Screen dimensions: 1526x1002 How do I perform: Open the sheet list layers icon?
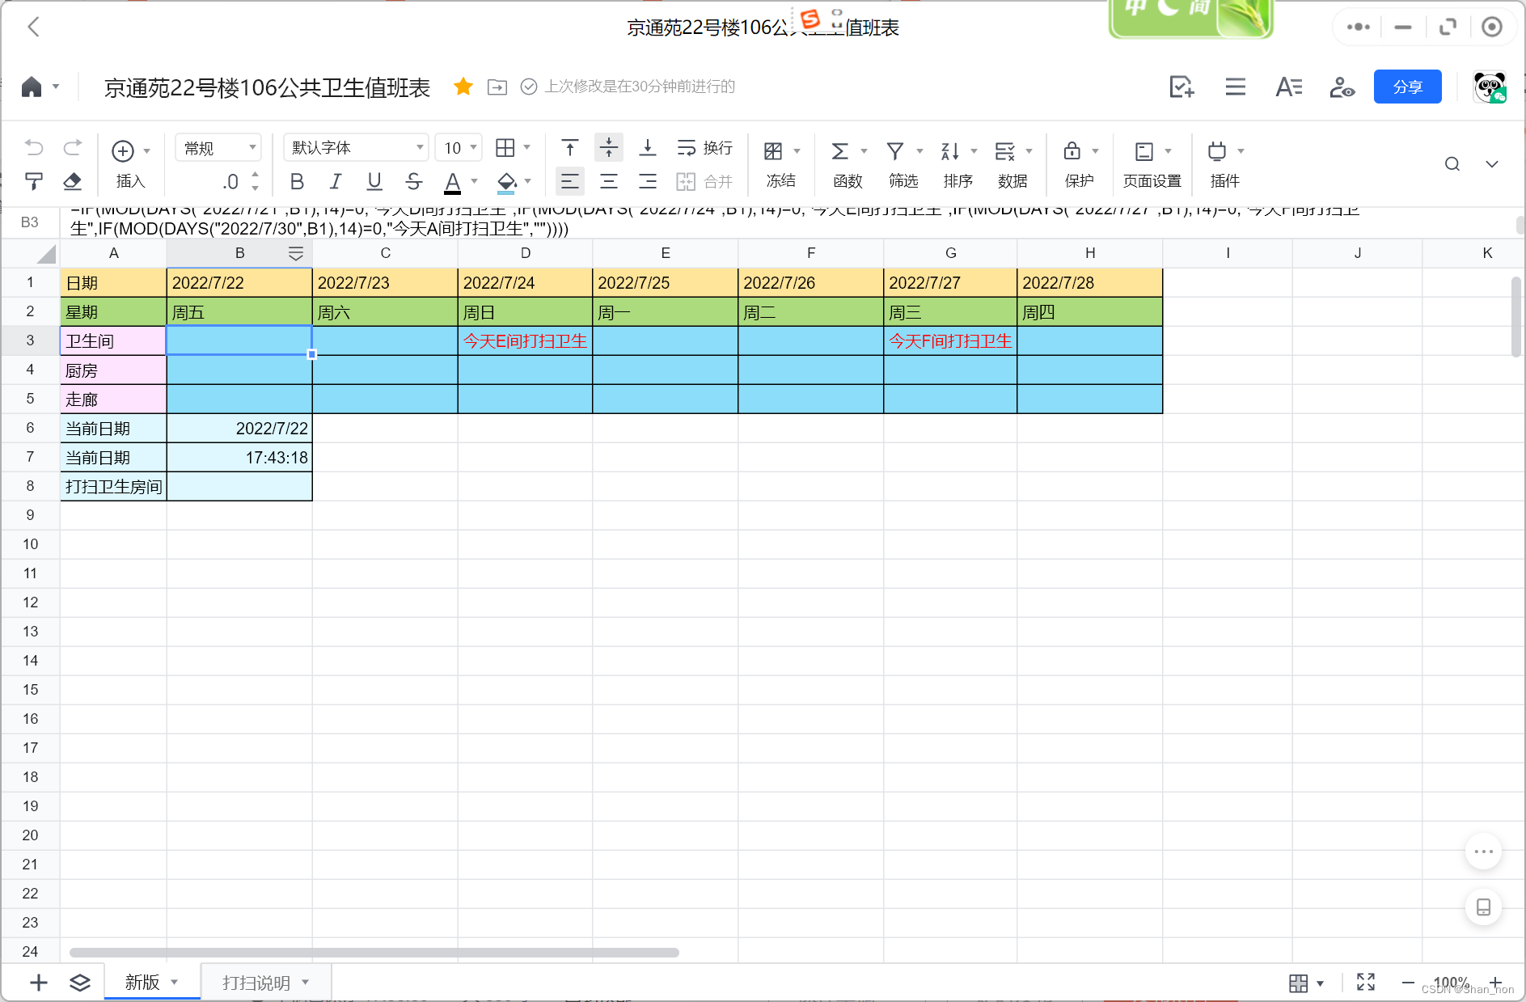[79, 982]
